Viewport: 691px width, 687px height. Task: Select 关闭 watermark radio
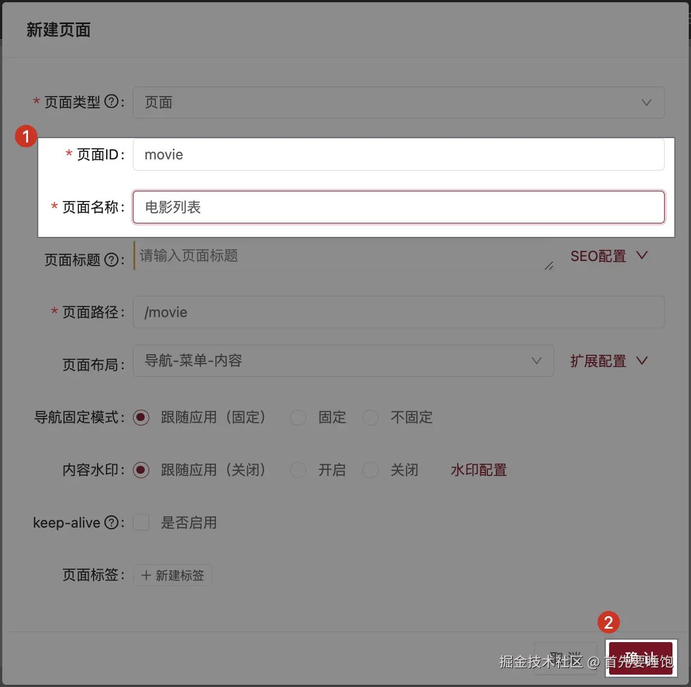(370, 470)
